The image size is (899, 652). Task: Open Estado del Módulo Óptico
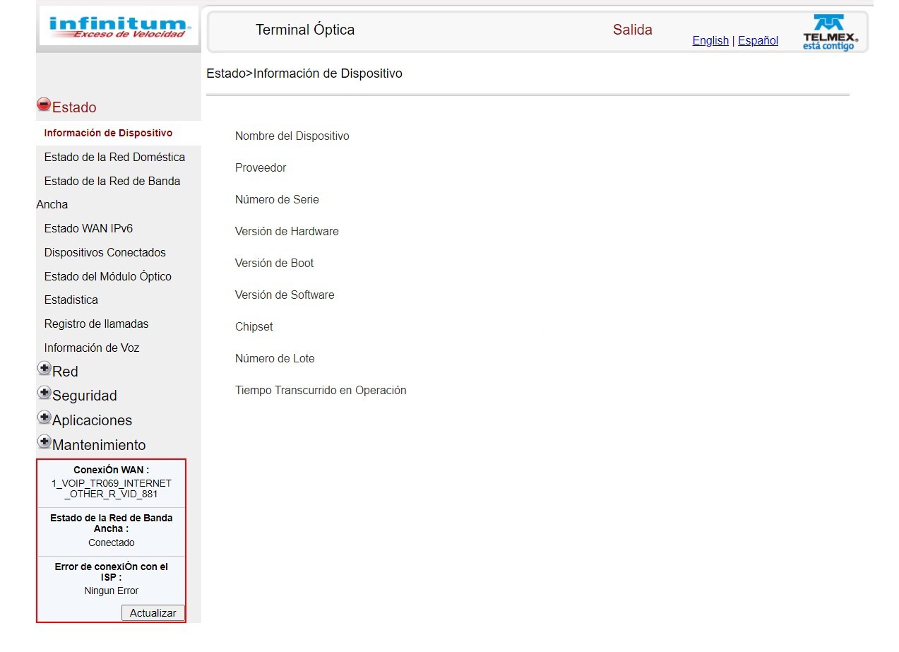[108, 276]
